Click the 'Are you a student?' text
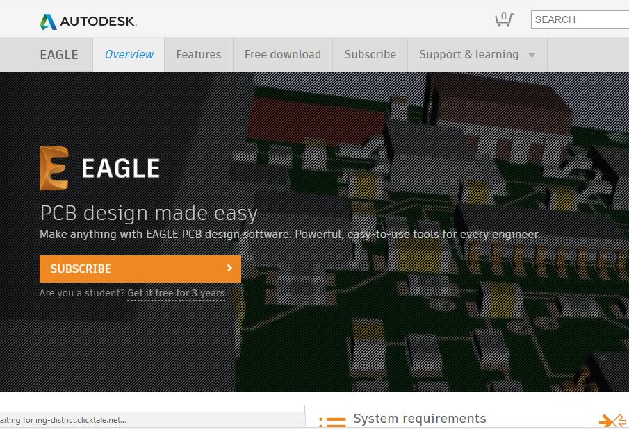Image resolution: width=629 pixels, height=429 pixels. pos(82,293)
